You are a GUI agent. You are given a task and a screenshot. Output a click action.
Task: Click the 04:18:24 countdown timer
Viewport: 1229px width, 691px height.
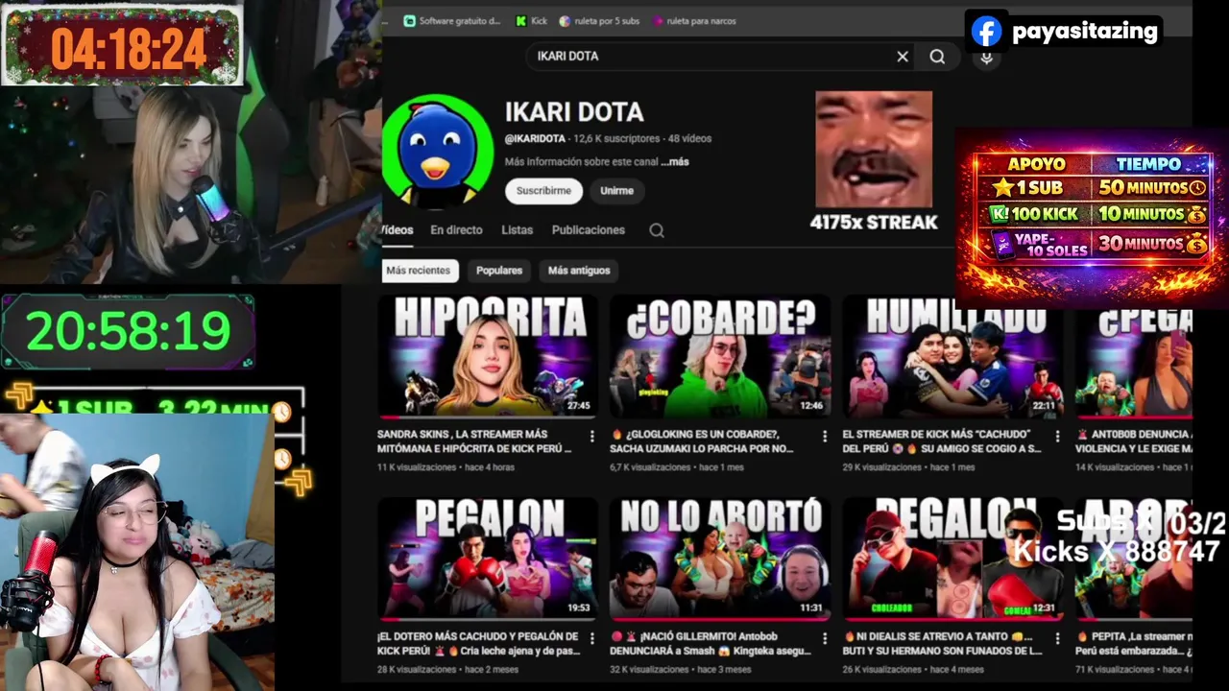click(x=129, y=49)
